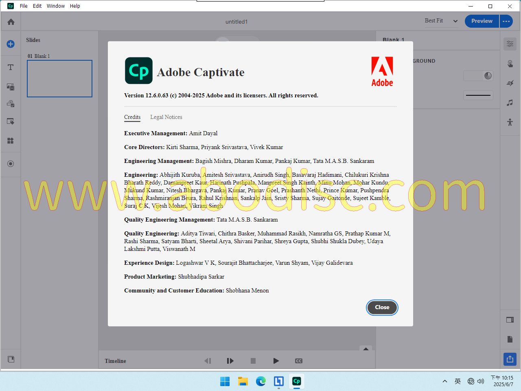The image size is (521, 391).
Task: Close the About Adobe Captivate dialog
Action: coord(382,308)
